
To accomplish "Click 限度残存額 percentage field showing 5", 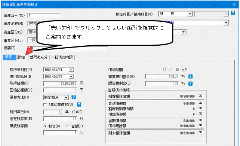I will point(60,133).
